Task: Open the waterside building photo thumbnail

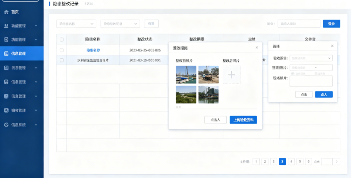Action: [208, 95]
